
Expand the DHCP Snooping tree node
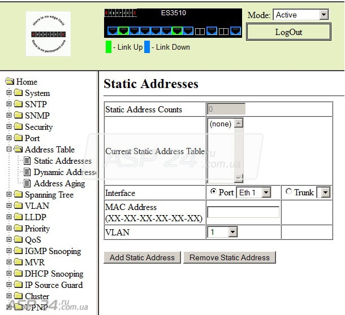click(x=9, y=273)
